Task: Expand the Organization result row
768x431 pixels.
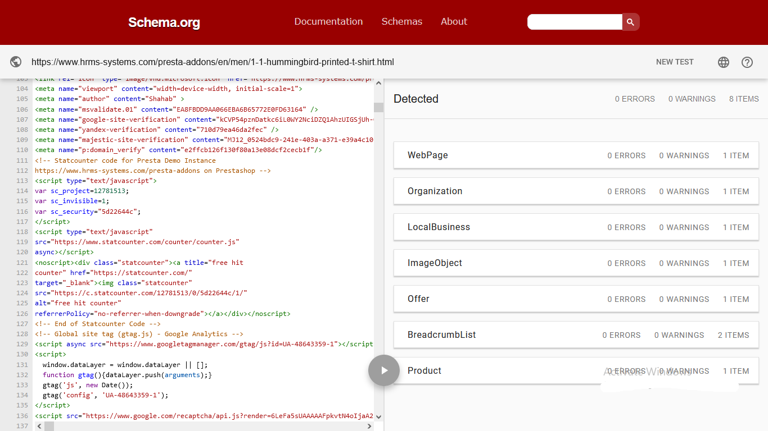Action: point(576,191)
